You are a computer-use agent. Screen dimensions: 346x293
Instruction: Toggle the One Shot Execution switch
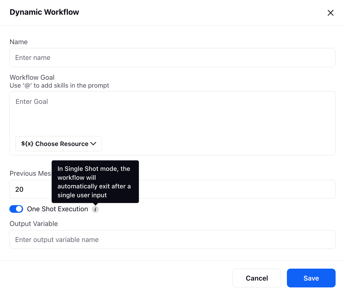16,209
